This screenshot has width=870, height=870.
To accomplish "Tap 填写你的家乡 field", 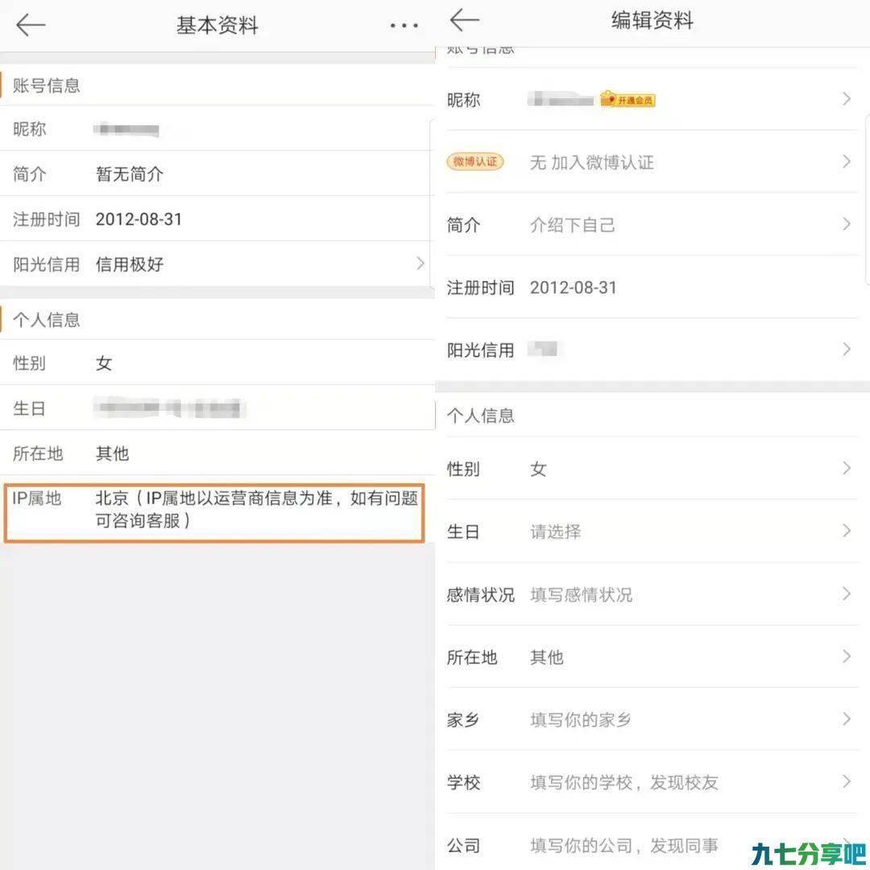I will pyautogui.click(x=580, y=719).
